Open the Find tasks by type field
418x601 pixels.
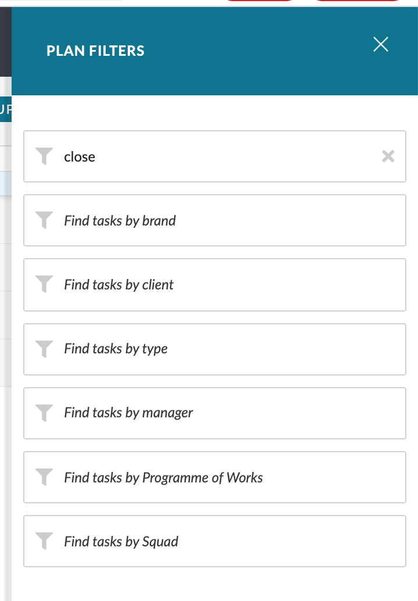tap(215, 349)
